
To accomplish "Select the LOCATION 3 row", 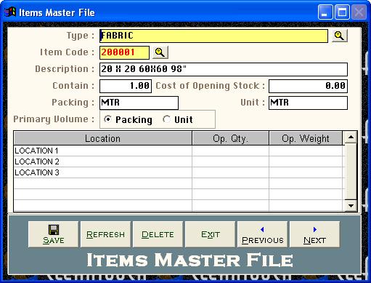I will [x=179, y=172].
